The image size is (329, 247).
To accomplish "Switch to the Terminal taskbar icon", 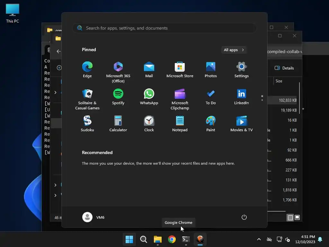I will click(186, 239).
